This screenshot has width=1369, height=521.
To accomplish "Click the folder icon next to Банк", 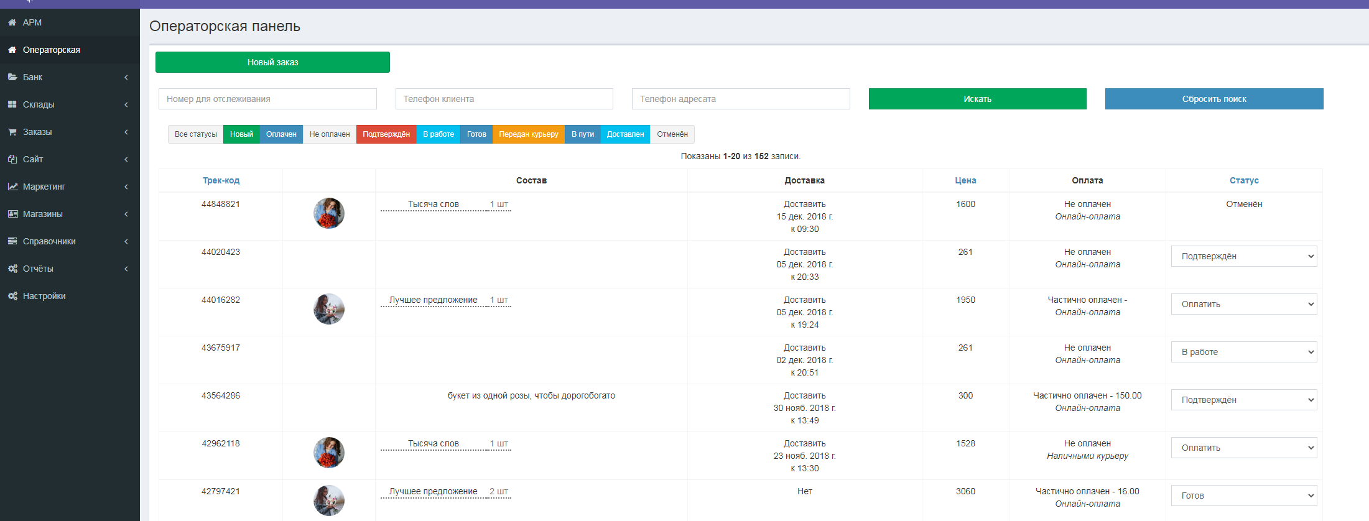I will click(12, 77).
